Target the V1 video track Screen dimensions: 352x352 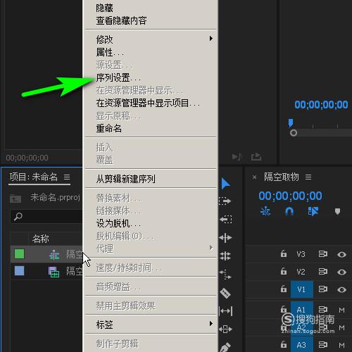coord(301,289)
